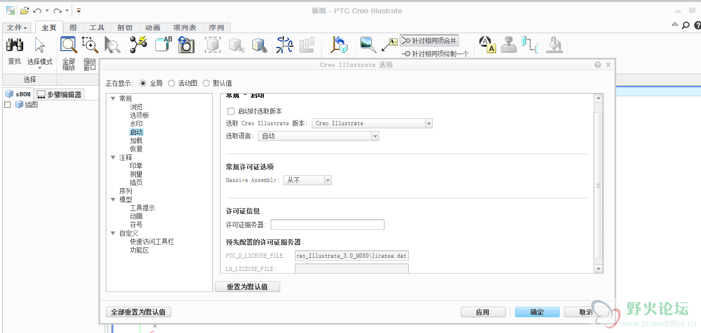Switch to the 工具 ribbon tab
This screenshot has width=701, height=333.
click(x=96, y=27)
